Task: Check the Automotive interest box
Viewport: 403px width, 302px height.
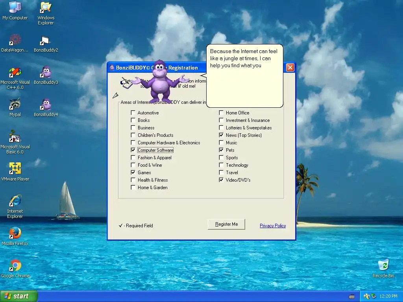Action: [x=133, y=112]
